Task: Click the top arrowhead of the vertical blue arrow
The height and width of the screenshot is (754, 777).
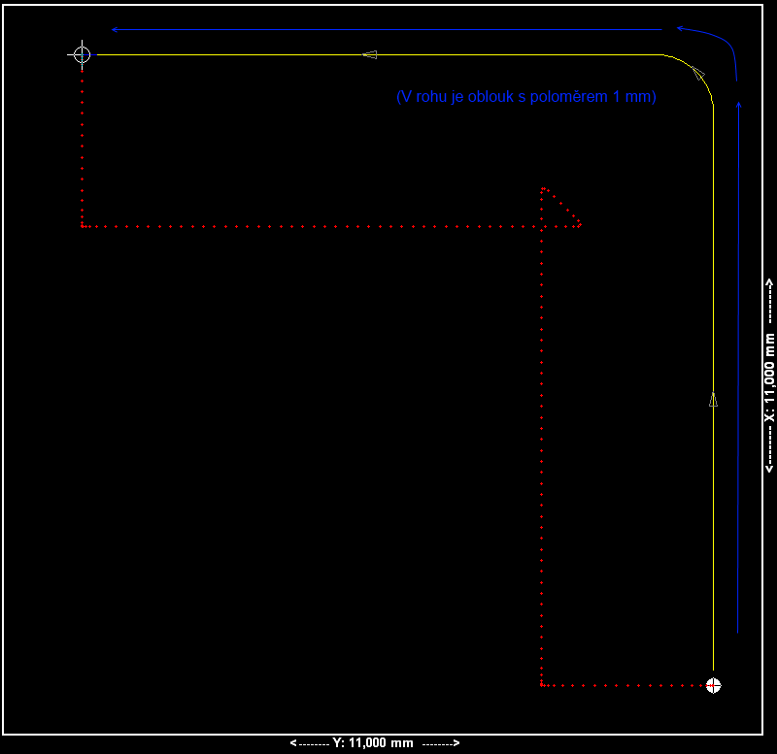Action: [740, 103]
